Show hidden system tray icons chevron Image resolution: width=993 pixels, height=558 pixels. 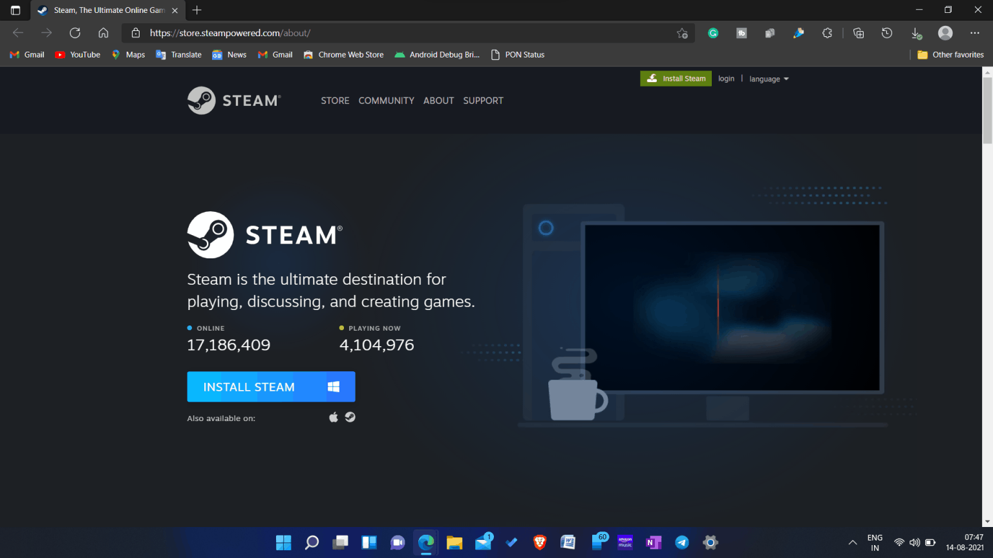tap(853, 542)
